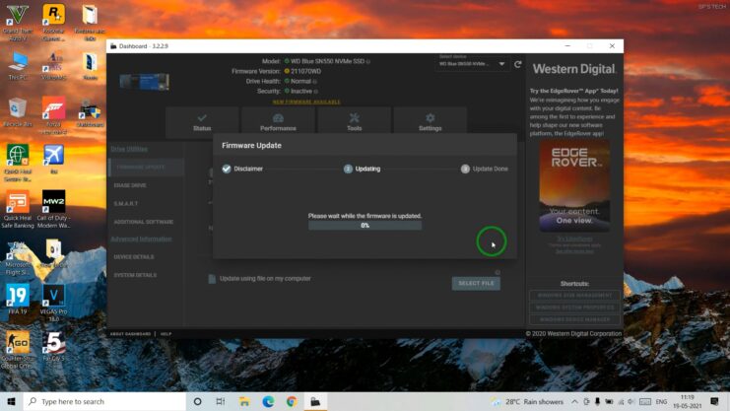Screen dimensions: 730x411
Task: Click the Updating step number 2 indicator
Action: pyautogui.click(x=348, y=169)
